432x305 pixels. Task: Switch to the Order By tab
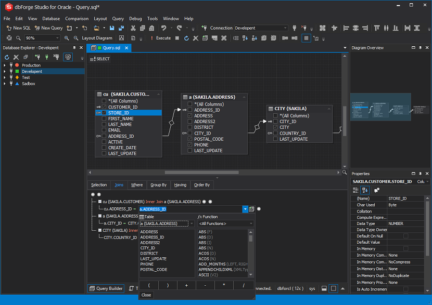(201, 185)
